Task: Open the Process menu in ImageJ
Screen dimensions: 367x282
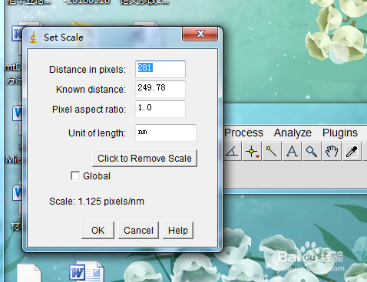Action: tap(243, 133)
